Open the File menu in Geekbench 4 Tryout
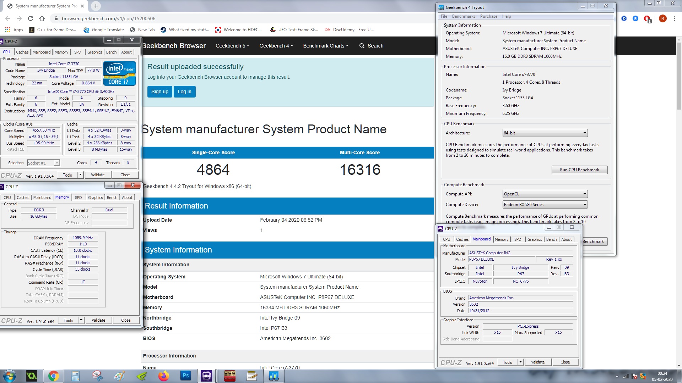 444,16
